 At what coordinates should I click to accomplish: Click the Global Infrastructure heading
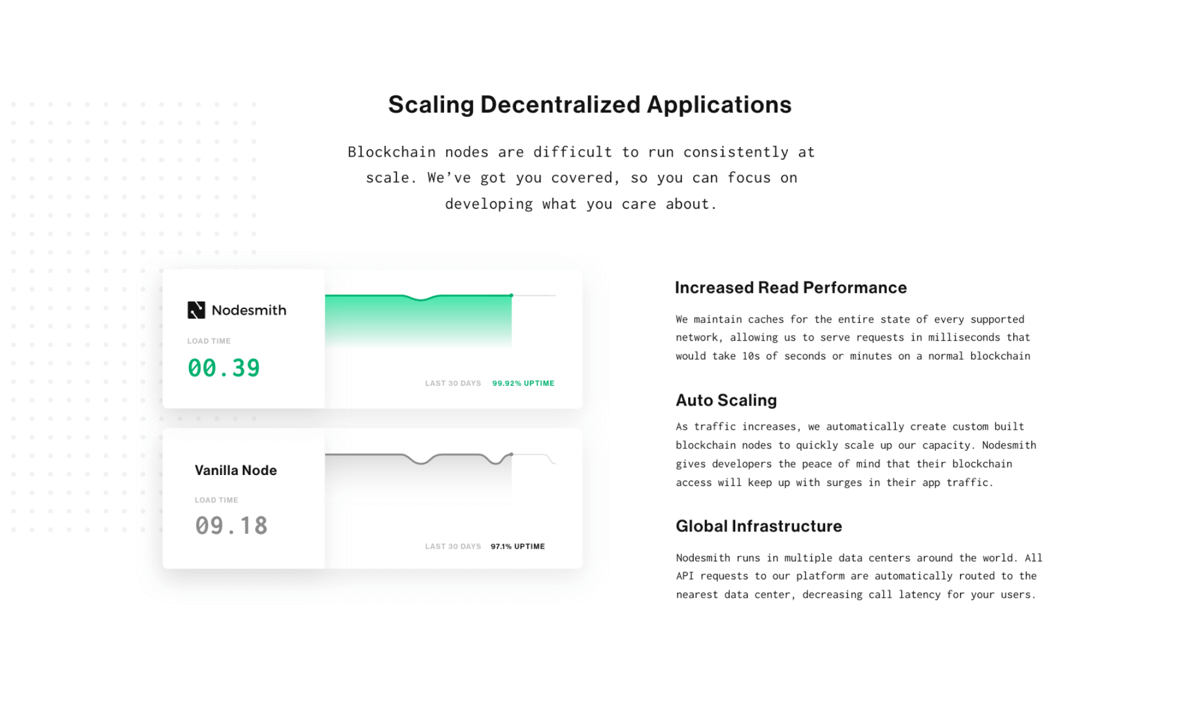(x=758, y=526)
